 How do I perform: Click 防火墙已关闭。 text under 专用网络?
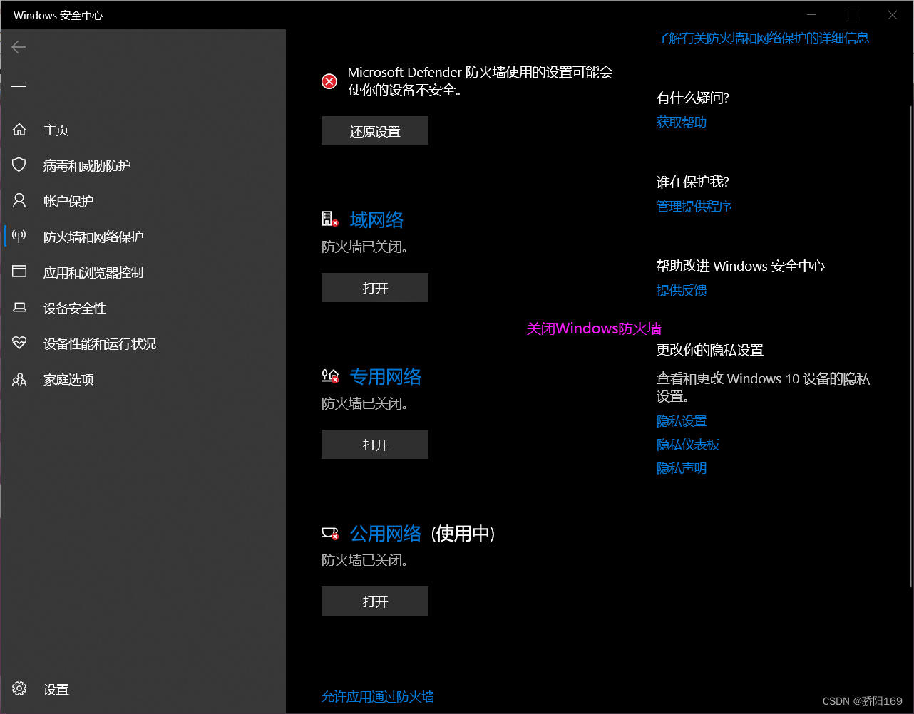[x=365, y=403]
